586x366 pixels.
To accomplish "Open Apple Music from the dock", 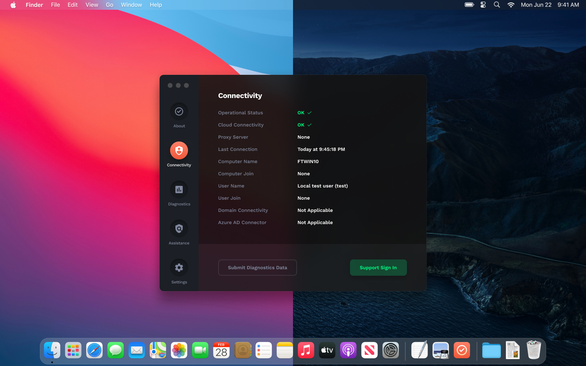I will point(306,350).
